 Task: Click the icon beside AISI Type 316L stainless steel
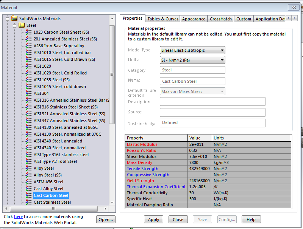29,155
